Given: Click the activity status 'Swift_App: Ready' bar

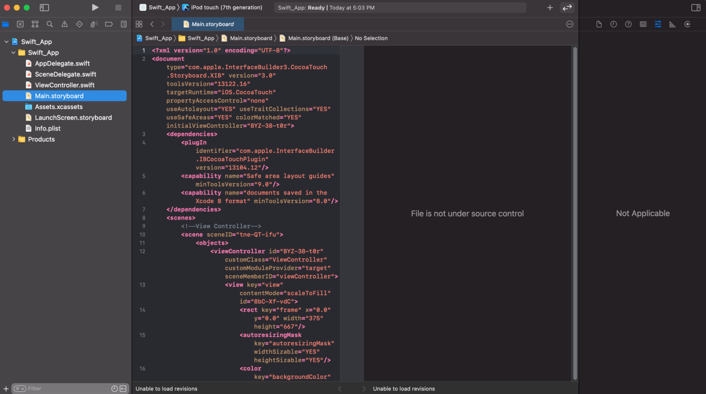Looking at the screenshot, I should [x=400, y=7].
